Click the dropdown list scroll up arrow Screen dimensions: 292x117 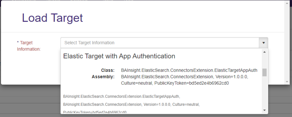click(264, 52)
